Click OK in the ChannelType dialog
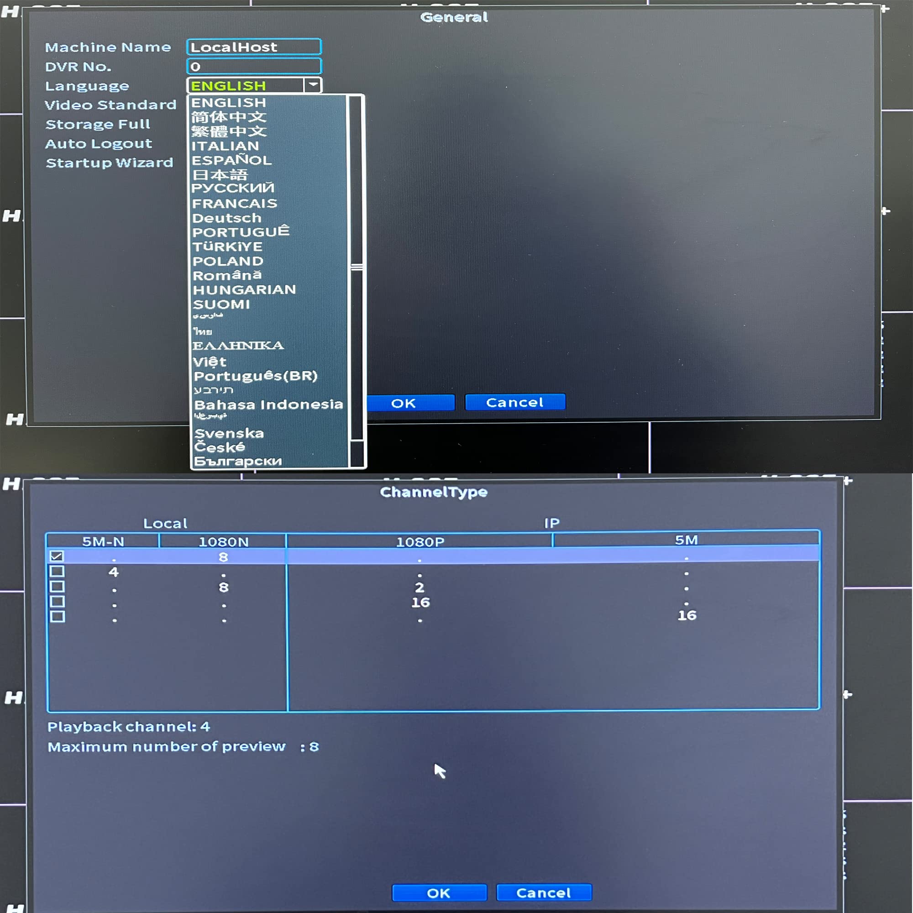This screenshot has height=913, width=913. pyautogui.click(x=439, y=892)
